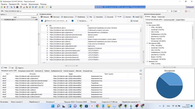Open the Telegram link

(190, 7)
